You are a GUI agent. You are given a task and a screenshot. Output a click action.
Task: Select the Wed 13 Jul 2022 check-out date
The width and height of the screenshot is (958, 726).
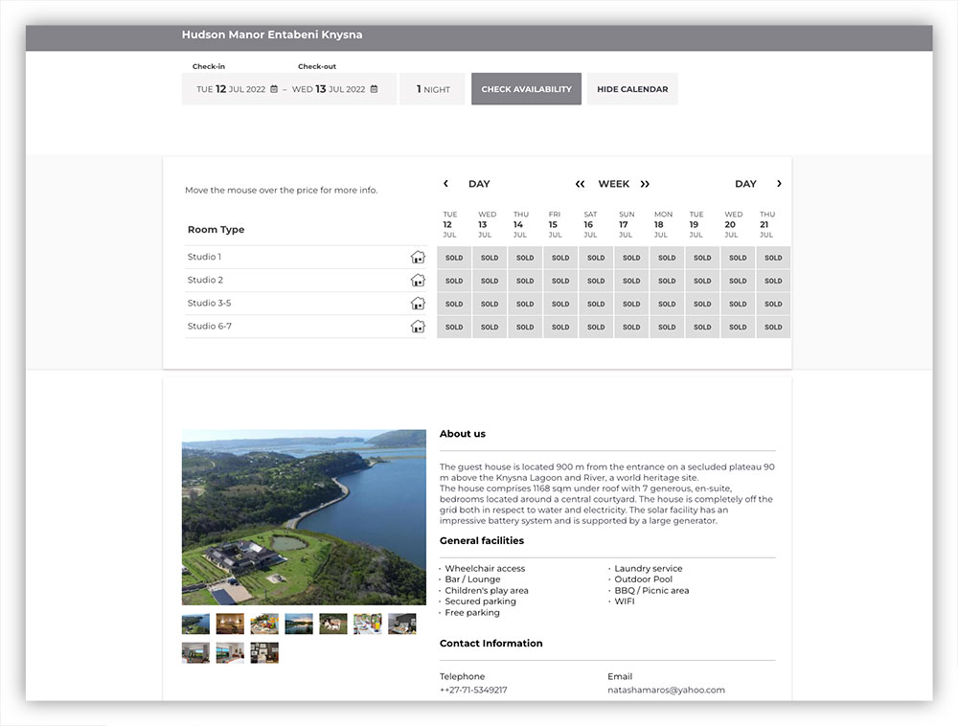point(329,89)
